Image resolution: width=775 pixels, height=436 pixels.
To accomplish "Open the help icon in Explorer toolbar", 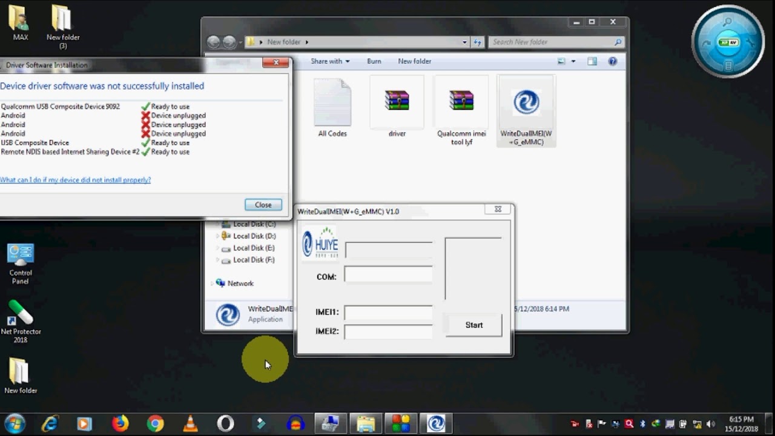I will point(612,61).
